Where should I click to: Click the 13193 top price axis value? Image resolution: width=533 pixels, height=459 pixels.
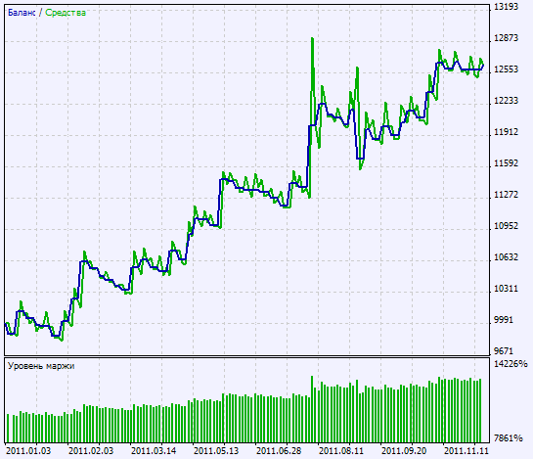coord(506,7)
